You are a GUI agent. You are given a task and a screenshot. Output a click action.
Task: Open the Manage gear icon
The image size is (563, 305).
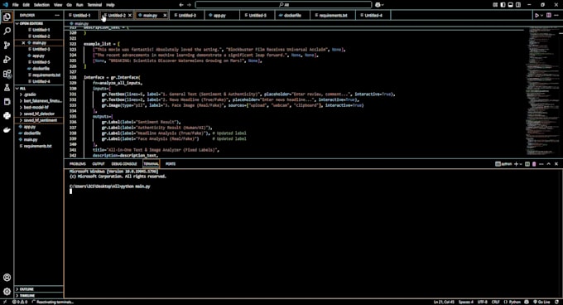click(7, 292)
